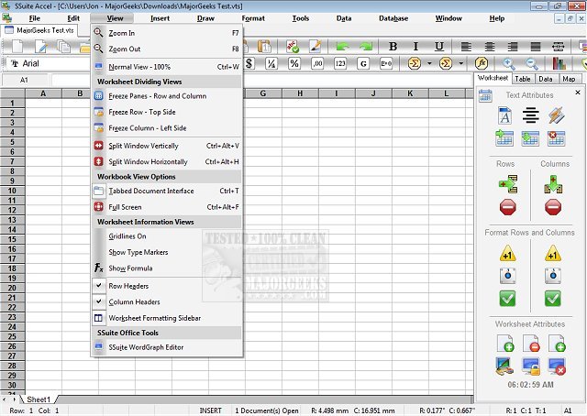Click the insert row green plus icon
The image size is (587, 416).
pos(508,184)
